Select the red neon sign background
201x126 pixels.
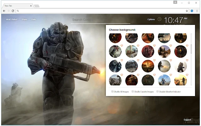point(132,80)
